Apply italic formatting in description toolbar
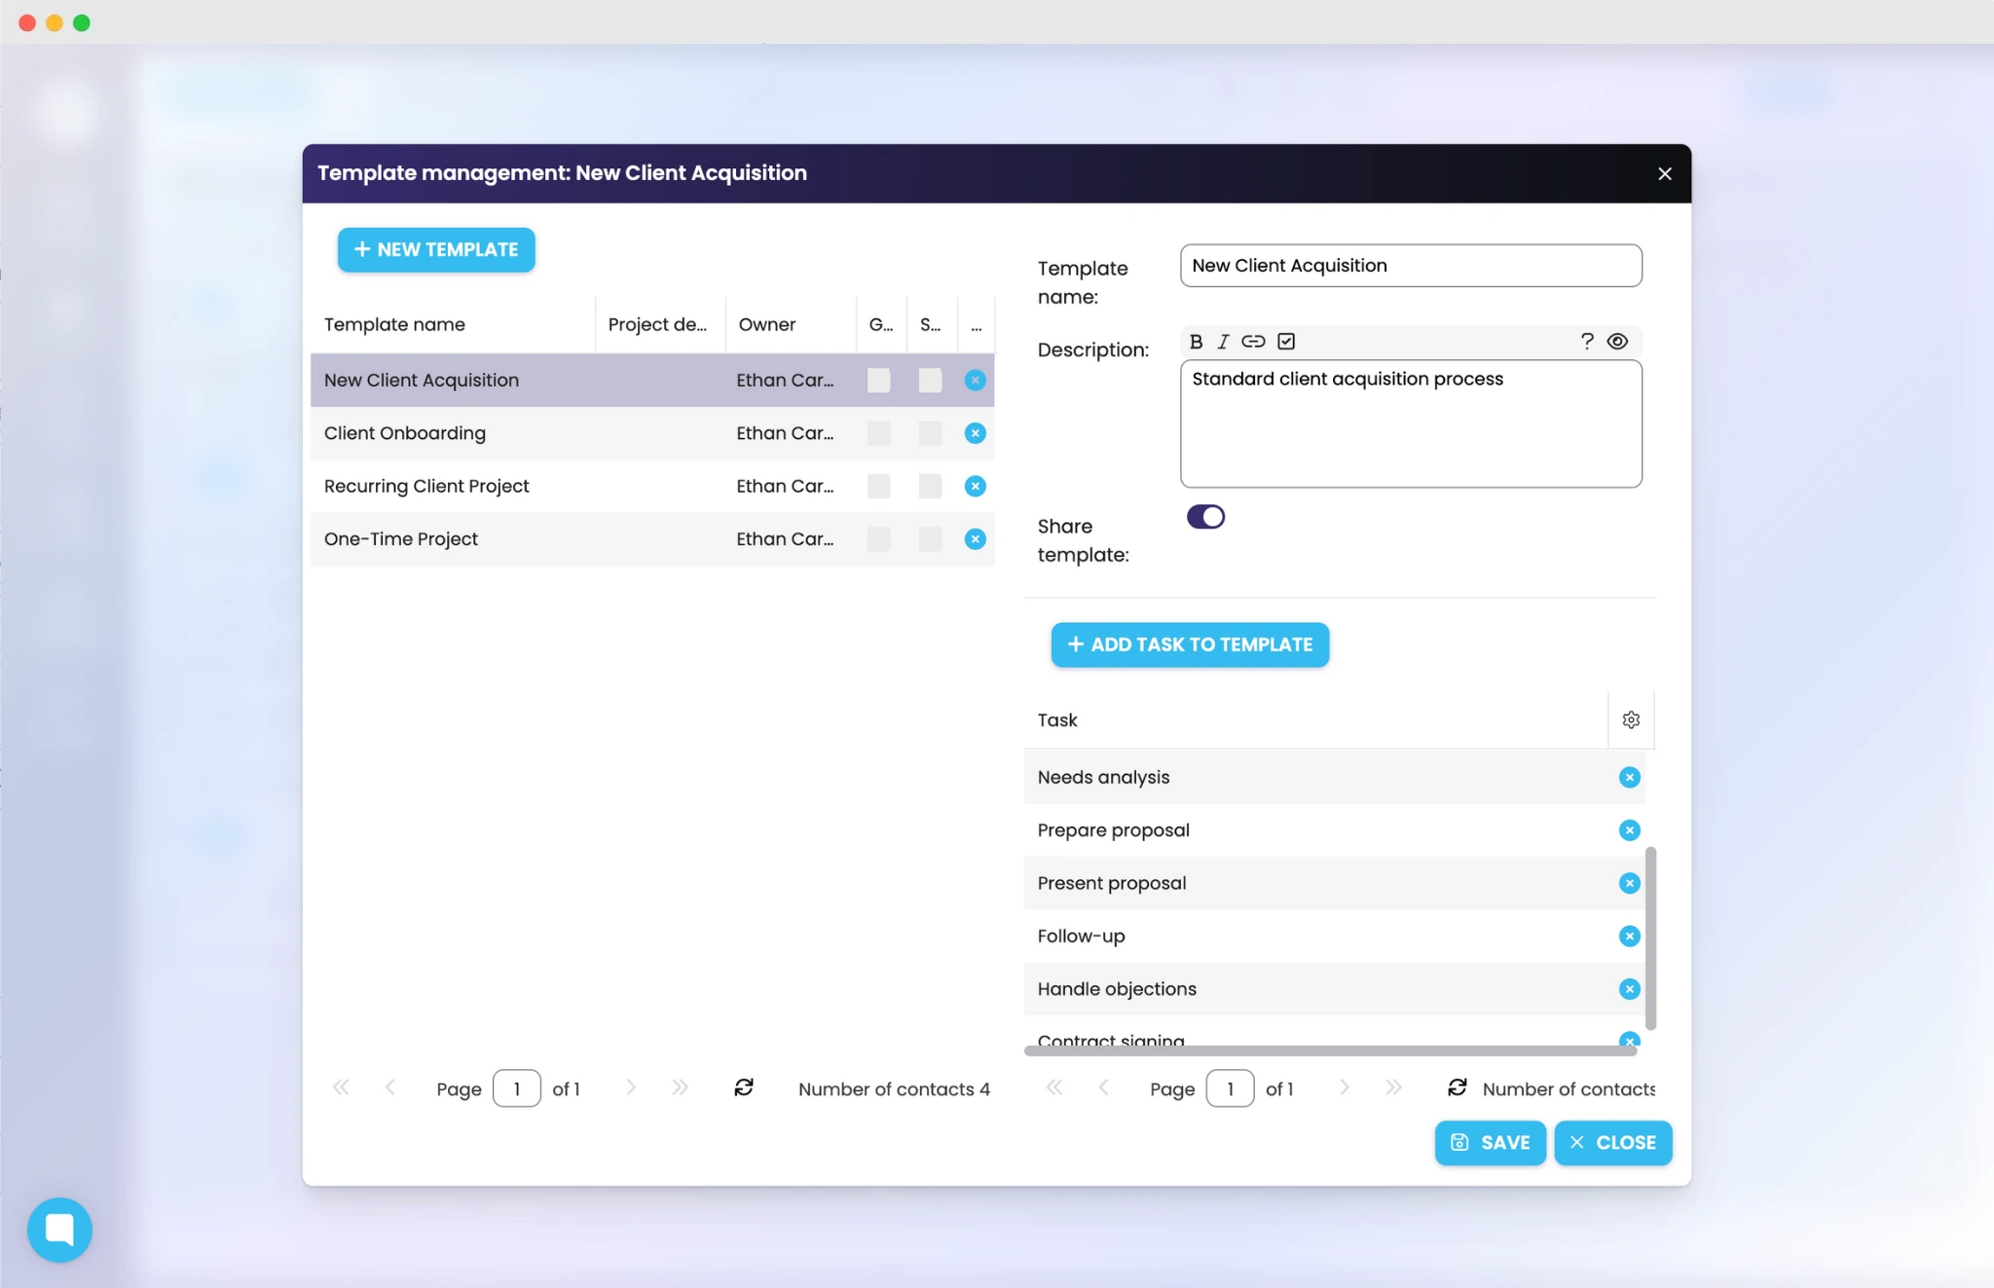 1224,342
